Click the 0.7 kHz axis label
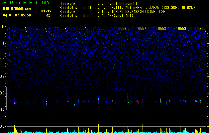 [x=3, y=110]
